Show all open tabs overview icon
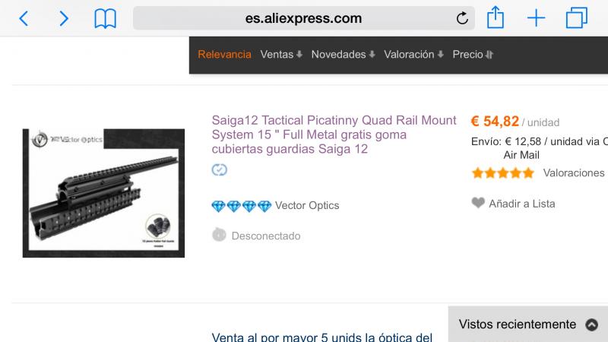Viewport: 608px width, 342px height. pos(577,18)
